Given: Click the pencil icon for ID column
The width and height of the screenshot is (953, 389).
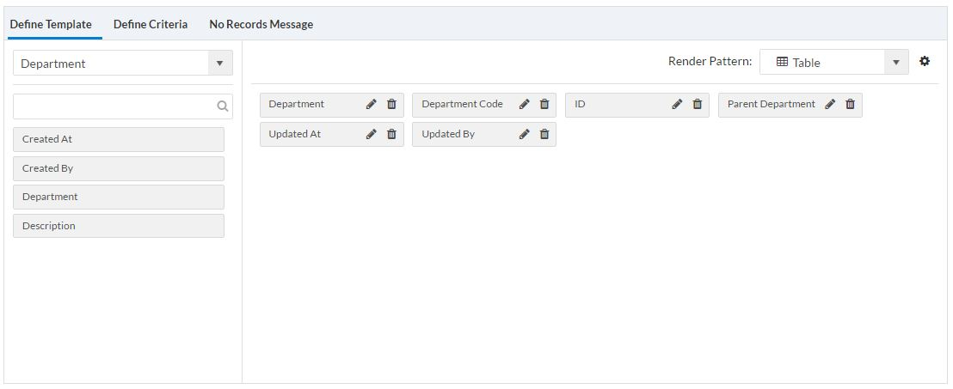Looking at the screenshot, I should pos(677,104).
